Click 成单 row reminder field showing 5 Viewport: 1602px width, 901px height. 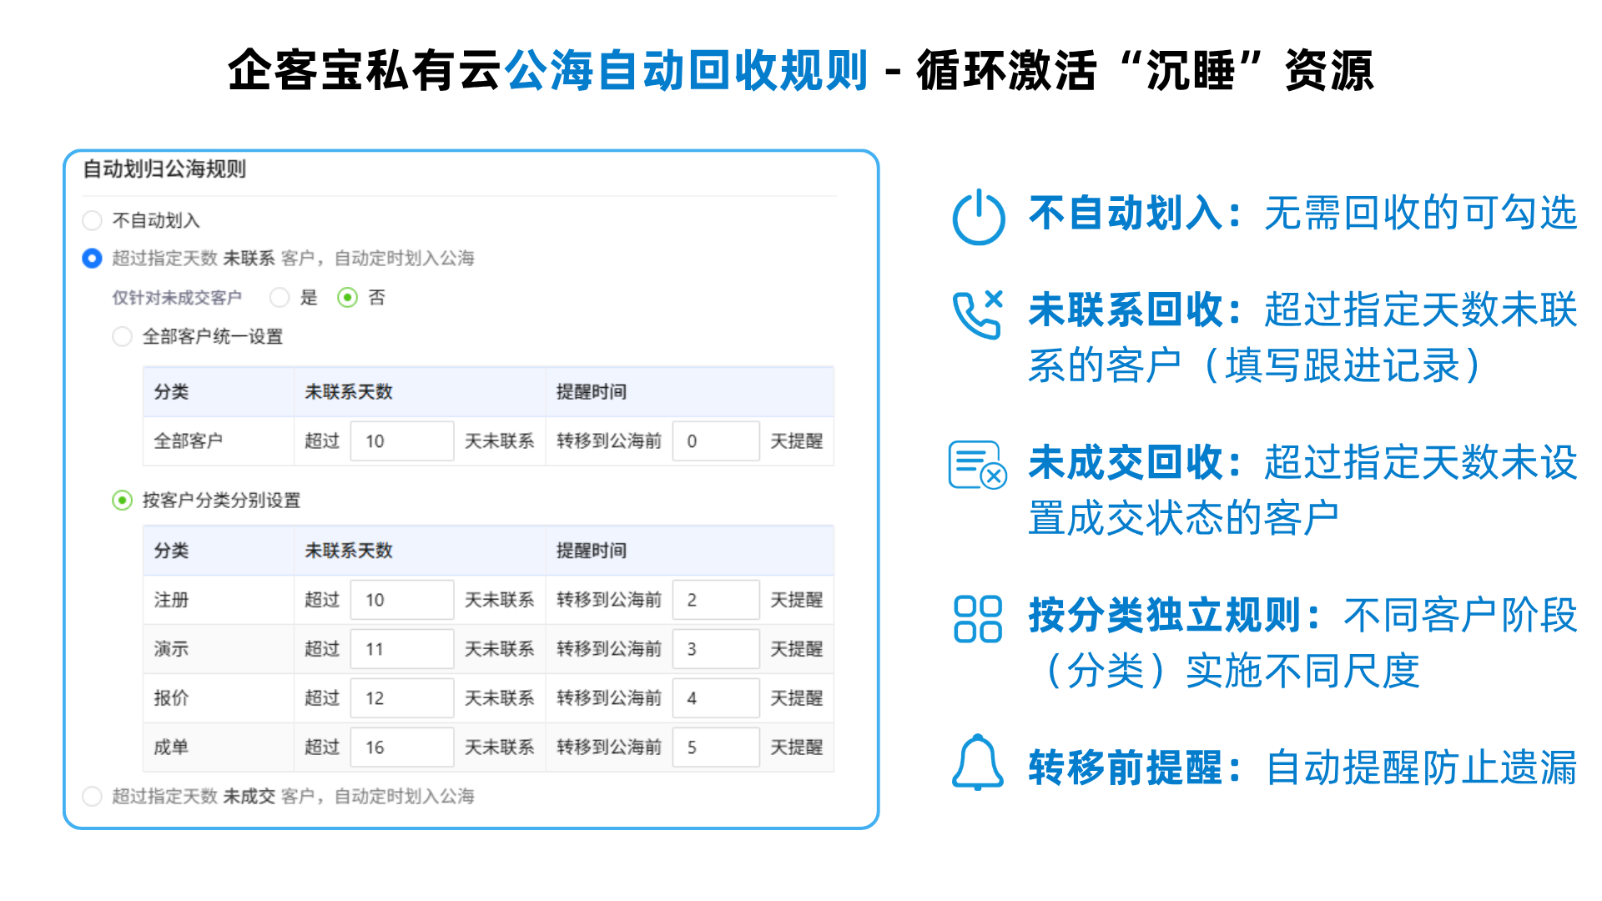tap(716, 747)
